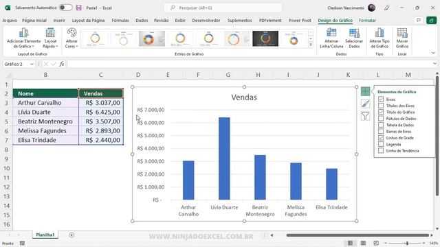Uncheck Linhas de Grade checkbox
Image resolution: width=440 pixels, height=247 pixels.
click(x=381, y=138)
